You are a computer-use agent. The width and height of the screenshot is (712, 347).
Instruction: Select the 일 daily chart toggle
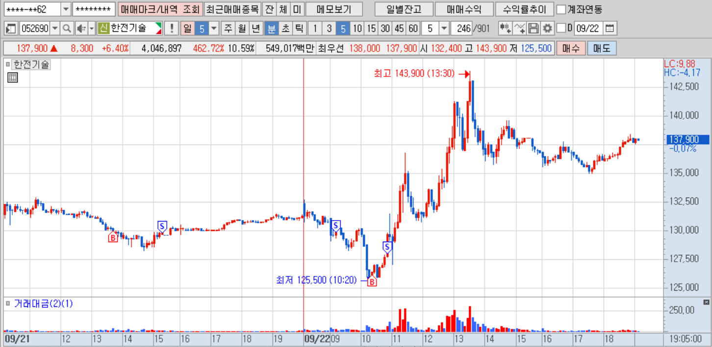pyautogui.click(x=187, y=28)
